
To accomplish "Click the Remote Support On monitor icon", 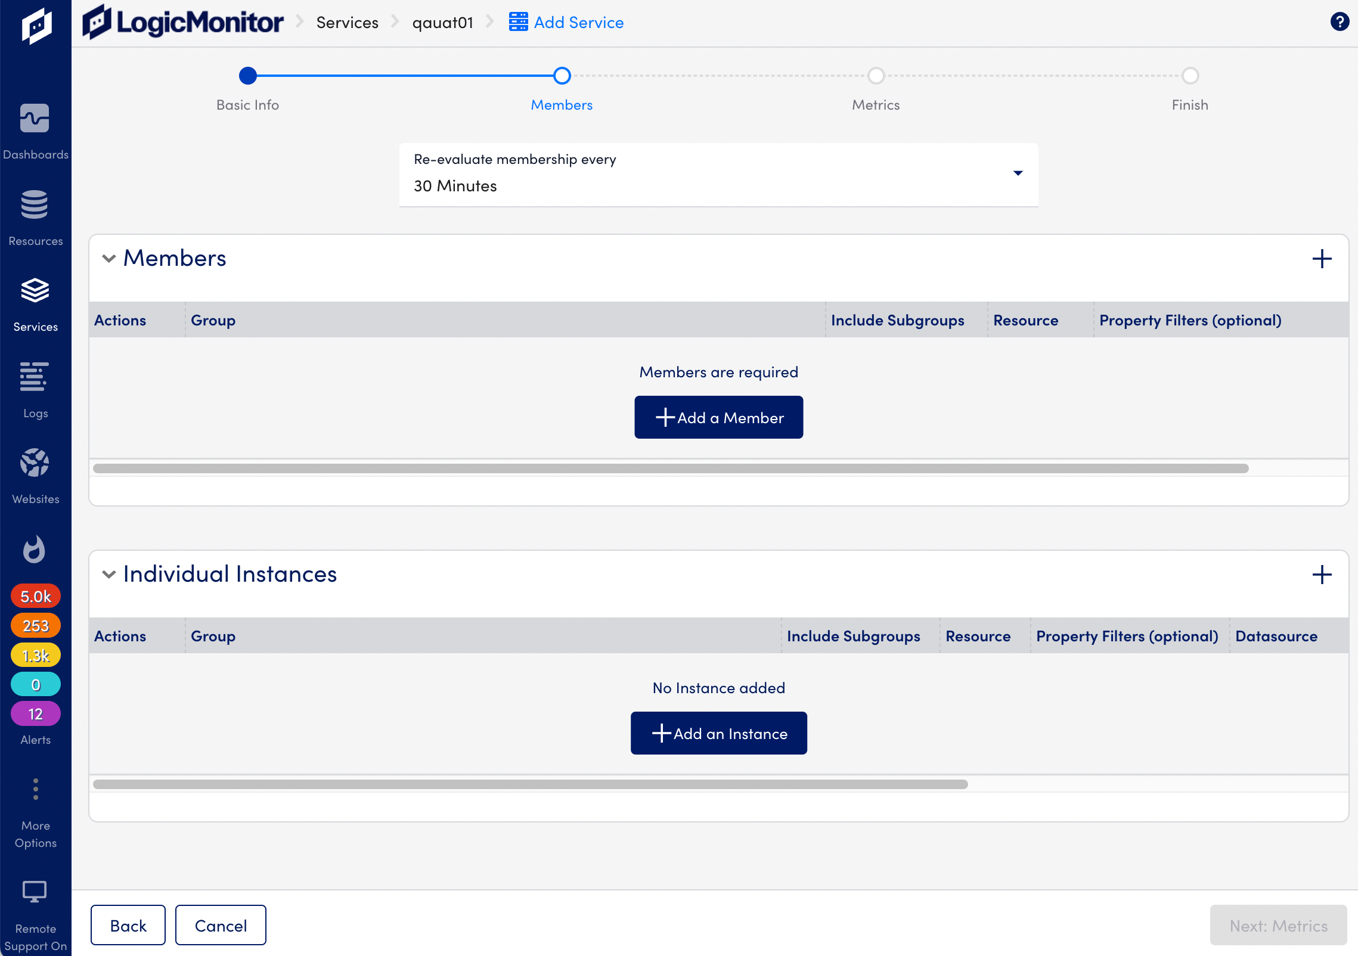I will [x=35, y=892].
